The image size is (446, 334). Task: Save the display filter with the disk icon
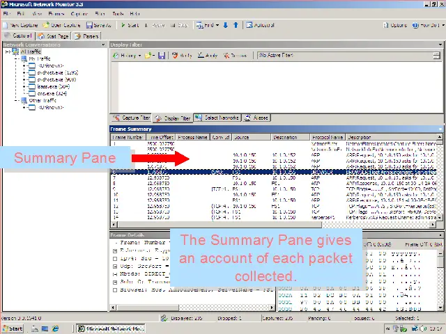[x=162, y=56]
